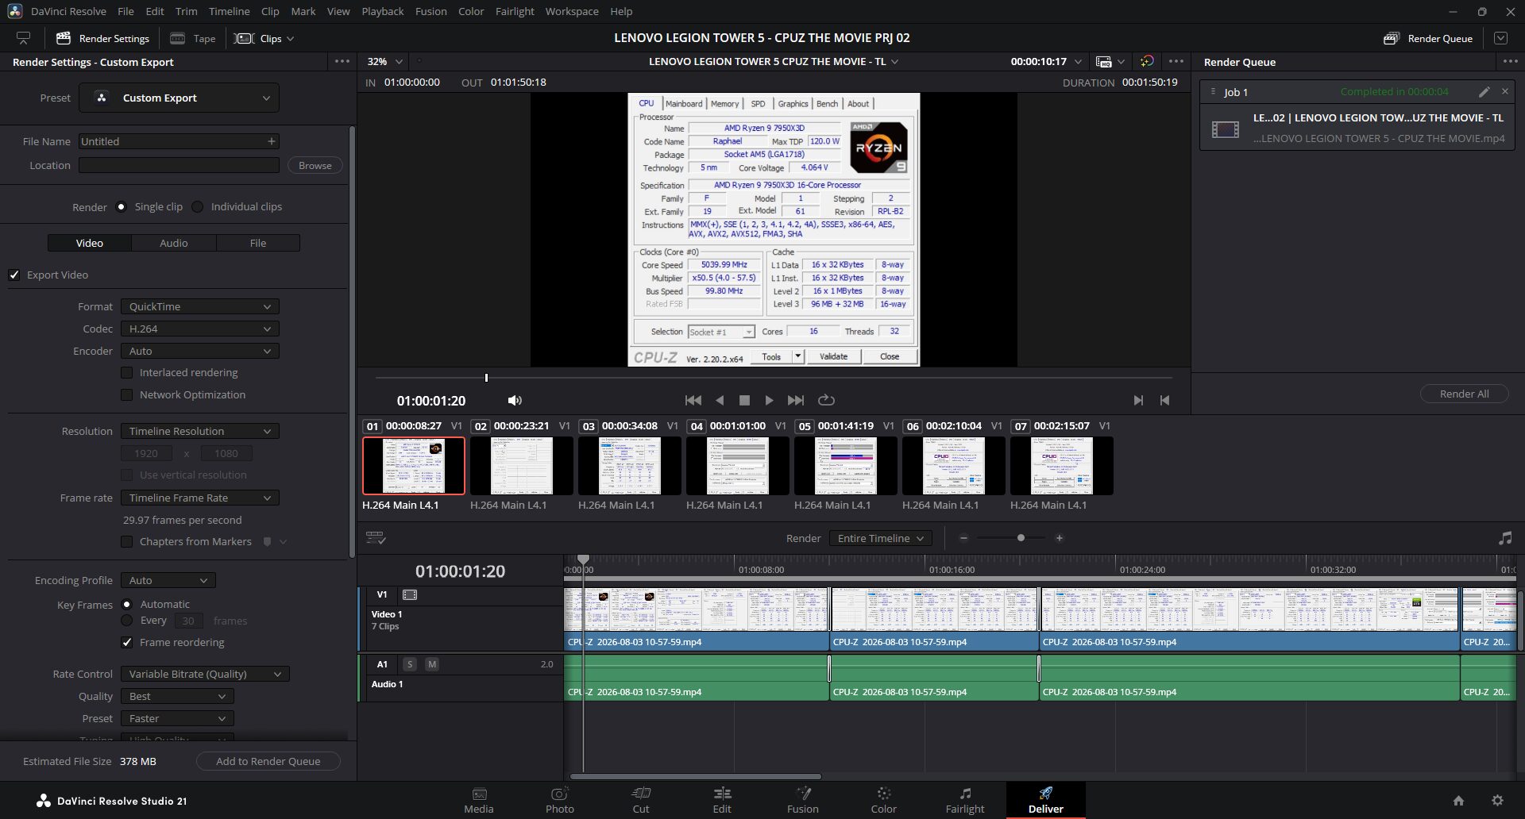Open the Frame rate dropdown

click(x=200, y=498)
